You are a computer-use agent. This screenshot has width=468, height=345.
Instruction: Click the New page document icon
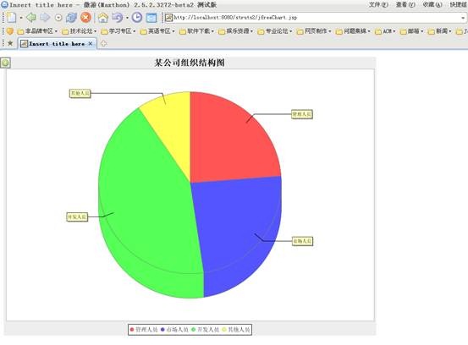11,18
